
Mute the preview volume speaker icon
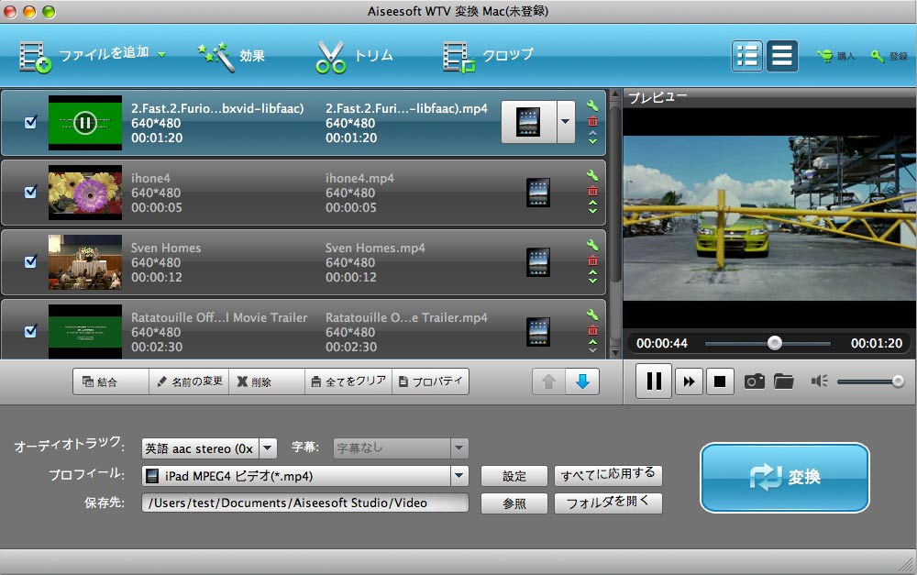click(819, 381)
